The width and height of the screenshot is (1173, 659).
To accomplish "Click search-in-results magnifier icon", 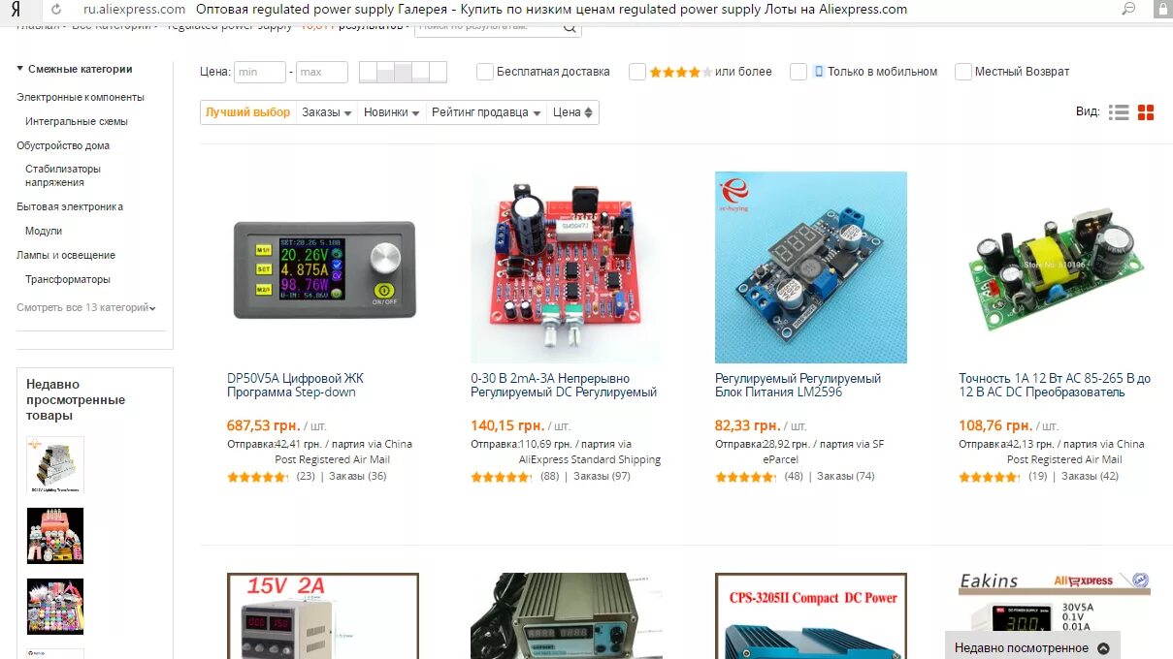I will [x=571, y=28].
